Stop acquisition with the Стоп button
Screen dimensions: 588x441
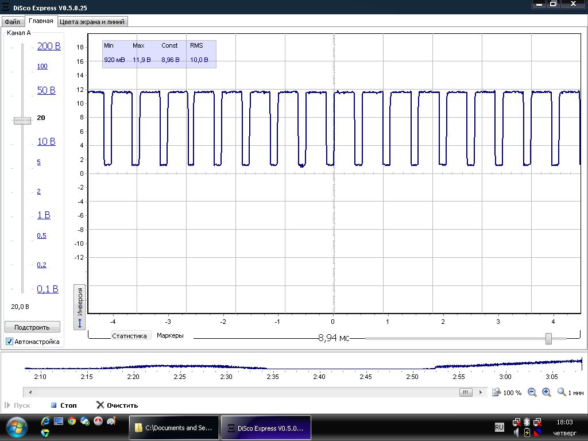click(64, 405)
